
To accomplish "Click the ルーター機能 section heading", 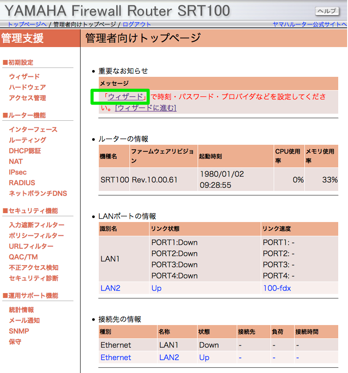I will click(24, 115).
